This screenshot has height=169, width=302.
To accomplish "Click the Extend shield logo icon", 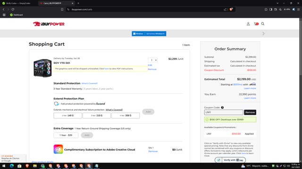I will click(56, 104).
